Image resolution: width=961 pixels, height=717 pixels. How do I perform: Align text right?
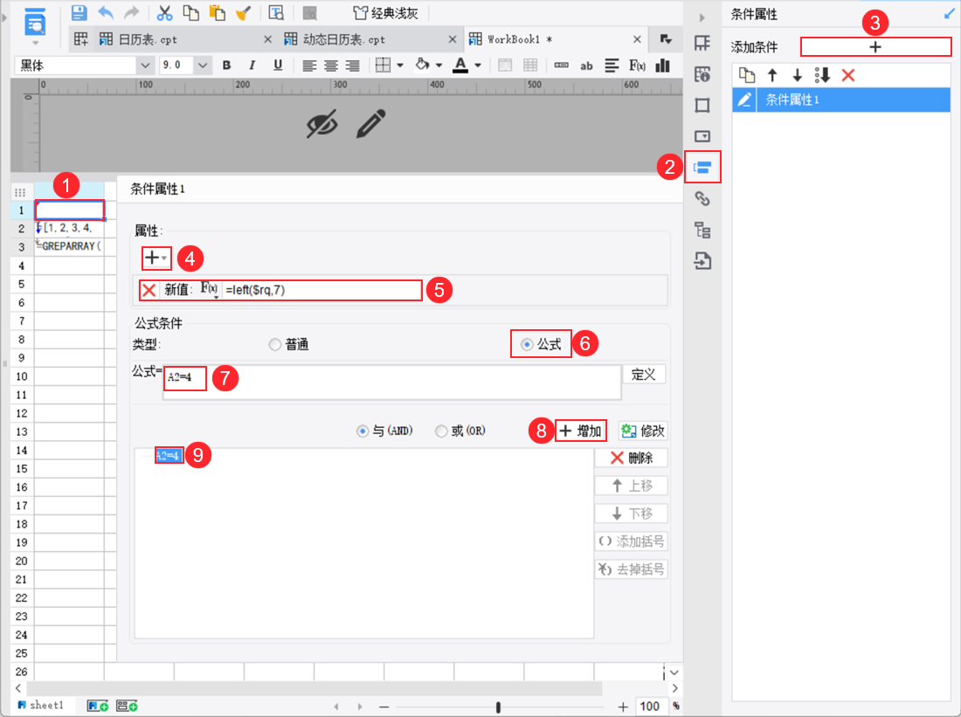(352, 65)
